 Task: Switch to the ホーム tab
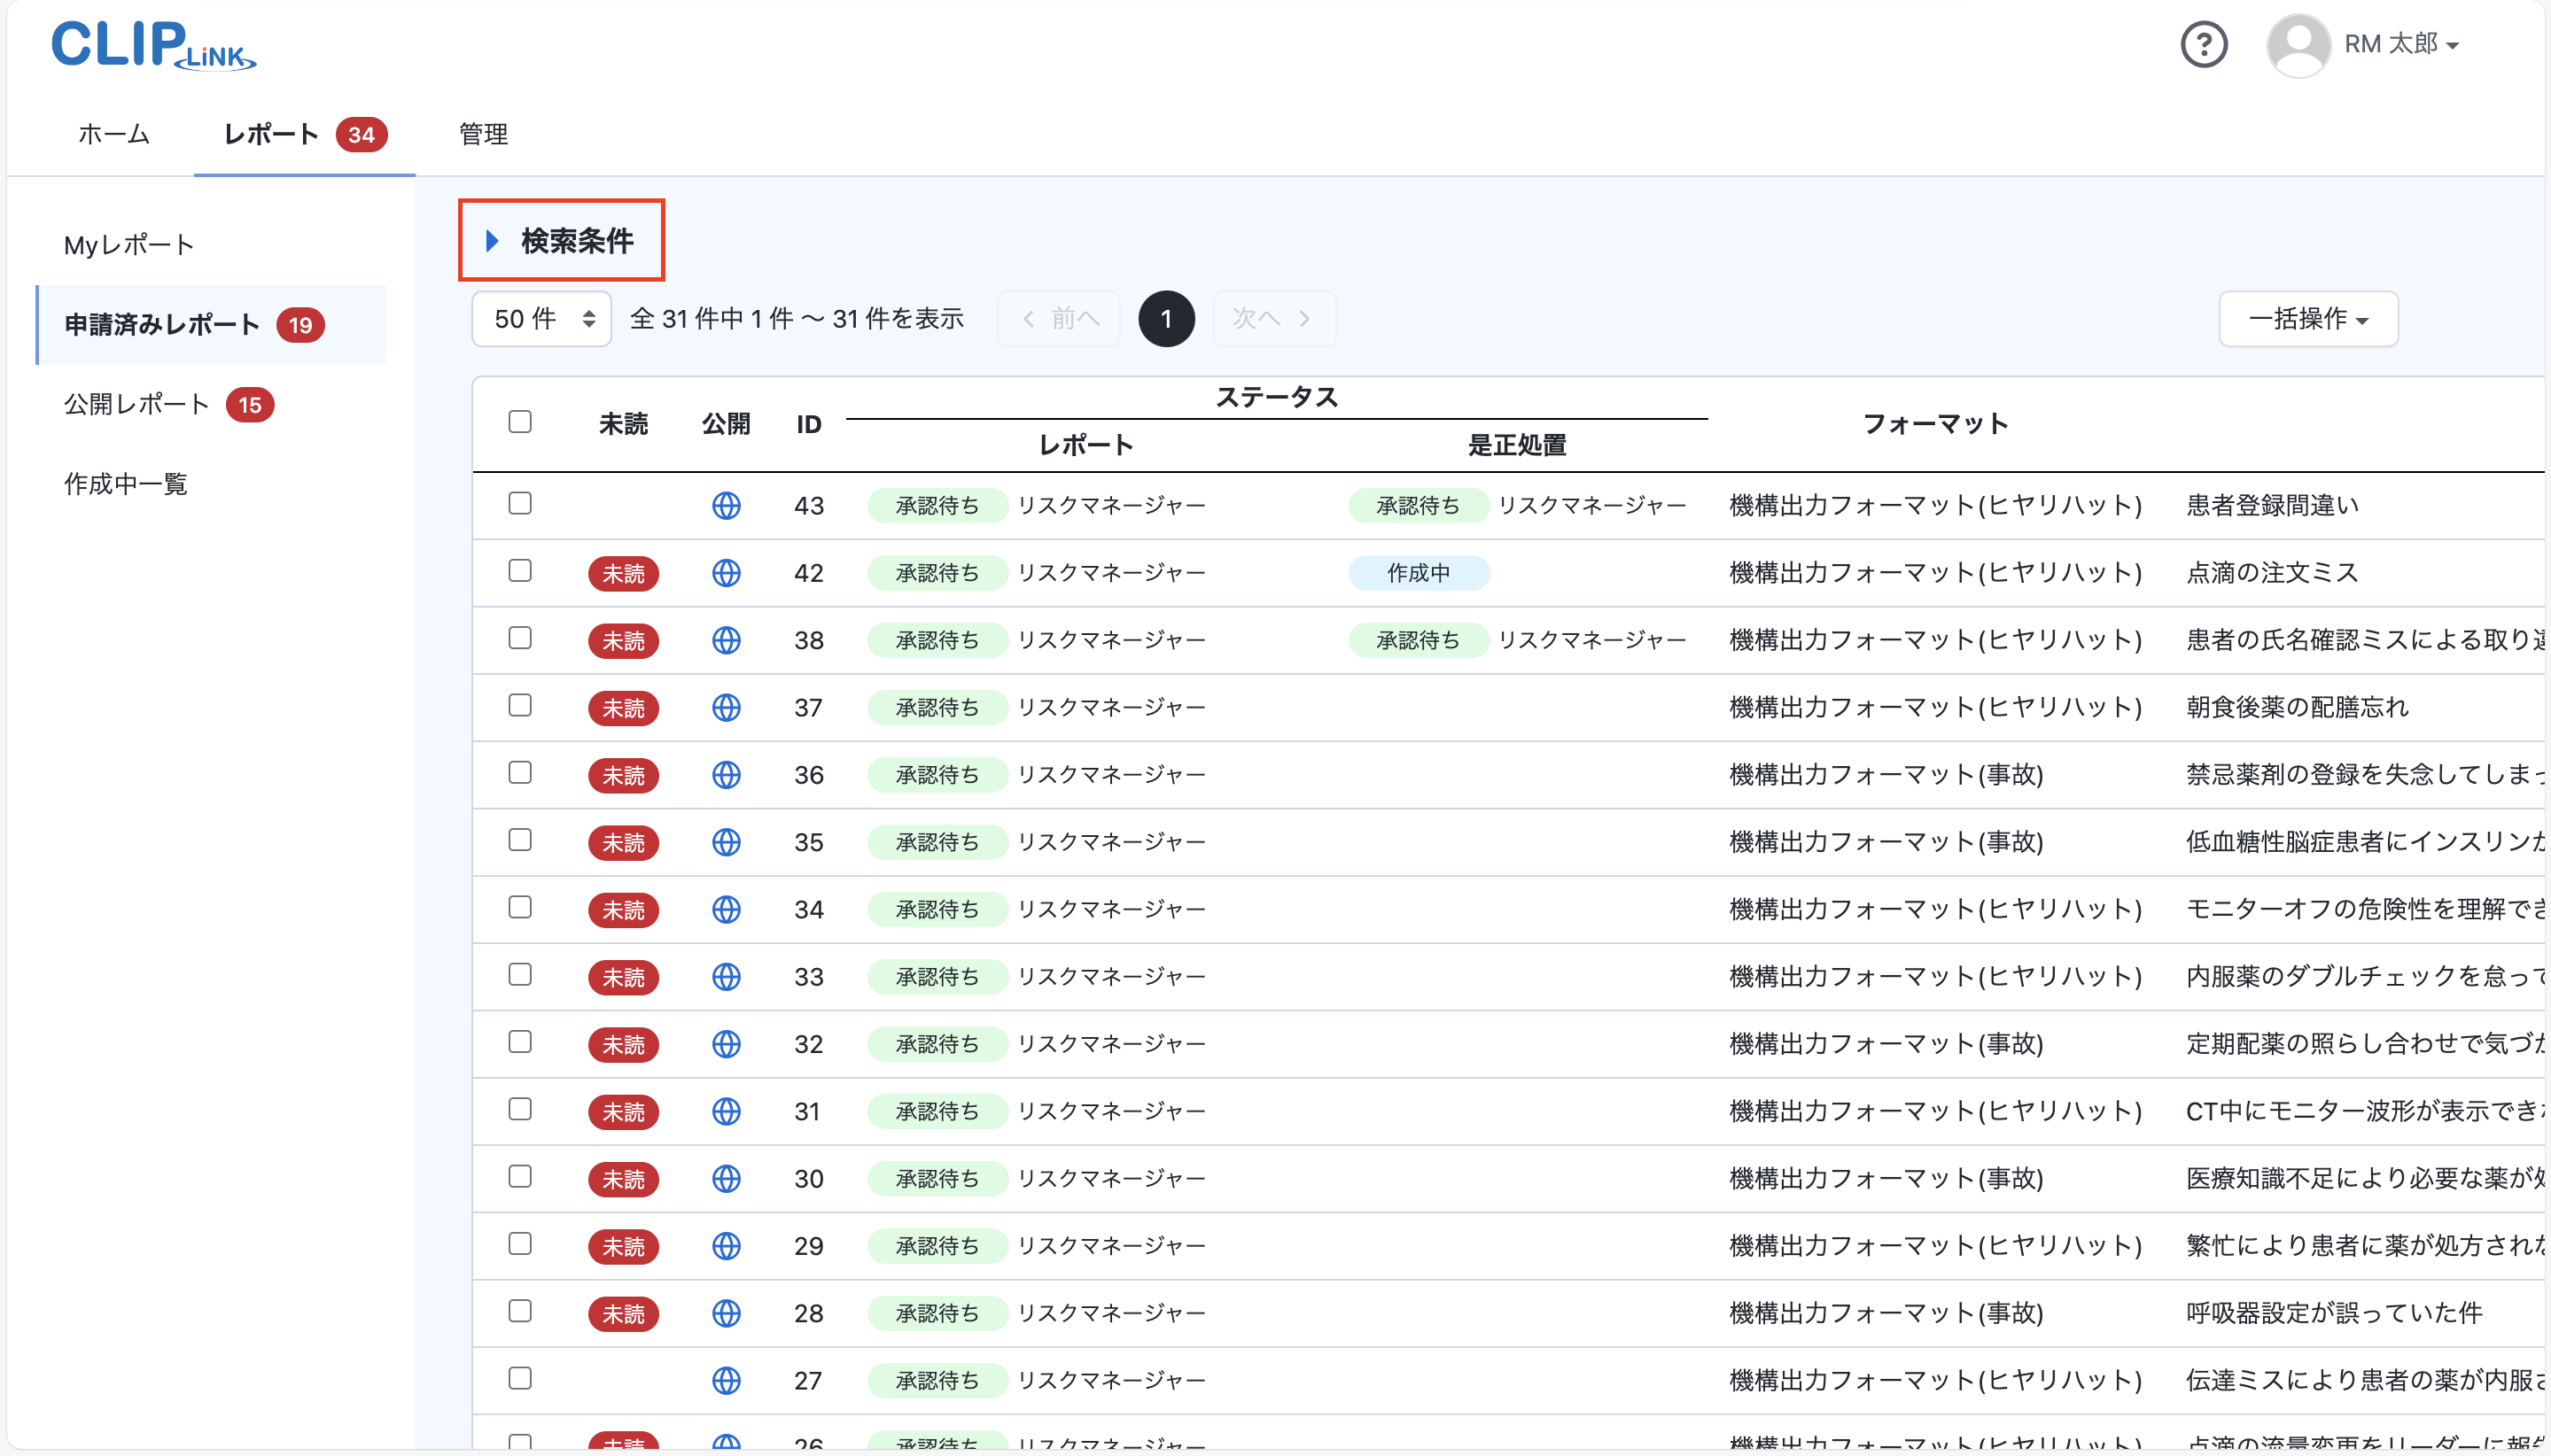[113, 134]
